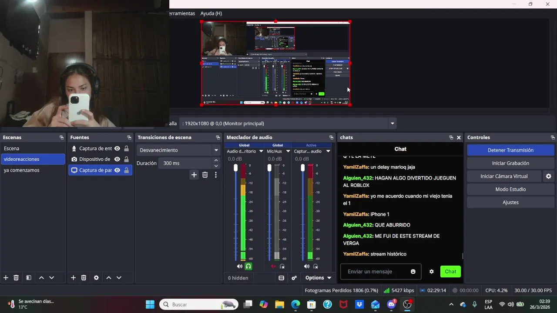Show hidden system tray icons chevron

click(x=451, y=304)
